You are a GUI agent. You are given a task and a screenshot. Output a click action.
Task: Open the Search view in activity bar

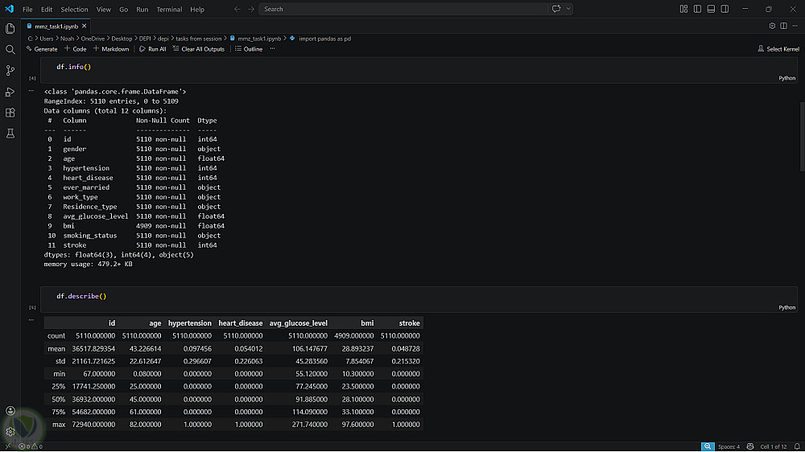10,49
